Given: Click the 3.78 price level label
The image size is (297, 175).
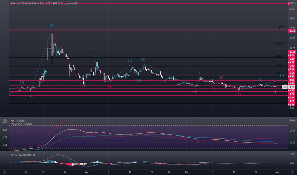Looking at the screenshot, I should (292, 94).
